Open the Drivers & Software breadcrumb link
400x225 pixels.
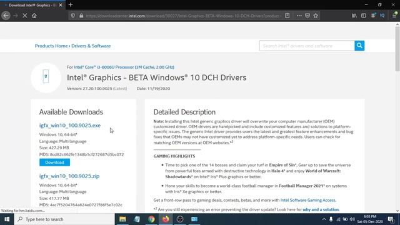tap(91, 46)
